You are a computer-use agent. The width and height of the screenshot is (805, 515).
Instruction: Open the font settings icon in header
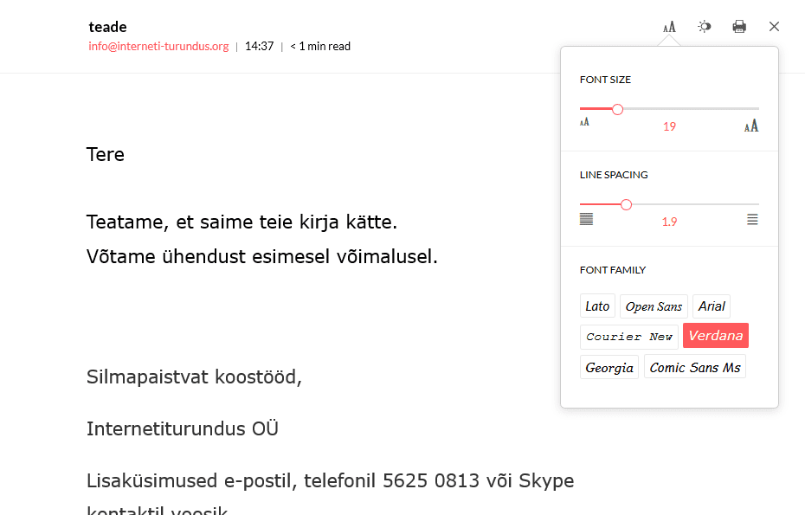(x=669, y=27)
